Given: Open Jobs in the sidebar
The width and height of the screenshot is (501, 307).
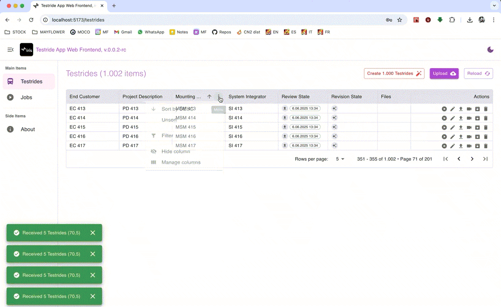Looking at the screenshot, I should point(26,98).
